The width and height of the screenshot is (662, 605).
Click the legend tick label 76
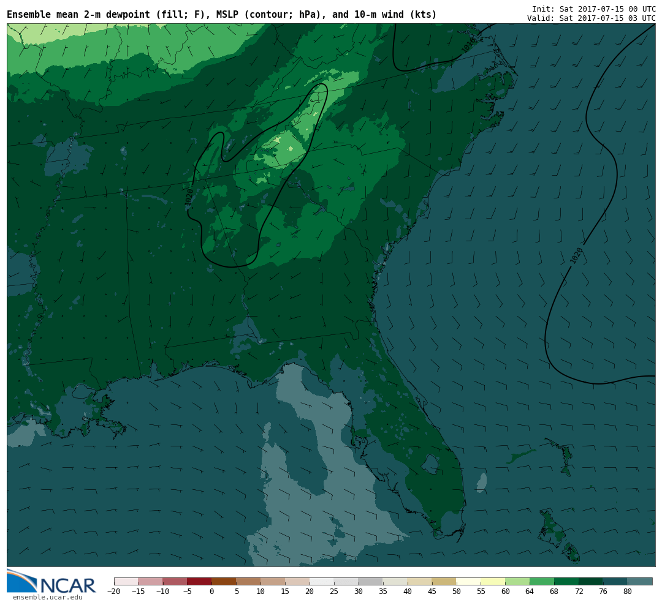[x=603, y=592]
